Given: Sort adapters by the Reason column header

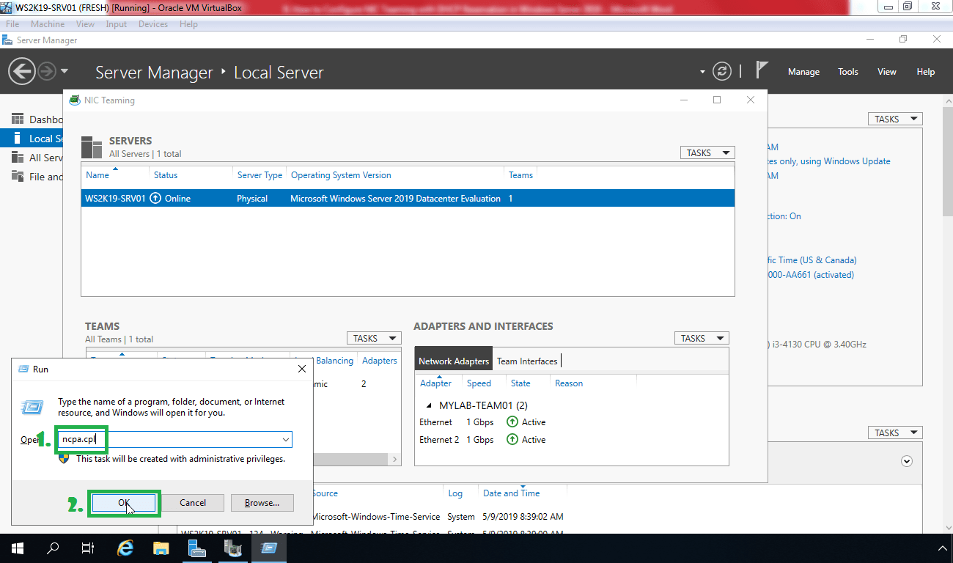Looking at the screenshot, I should [x=569, y=383].
